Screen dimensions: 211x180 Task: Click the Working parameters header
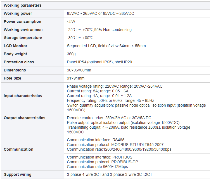(23, 6)
